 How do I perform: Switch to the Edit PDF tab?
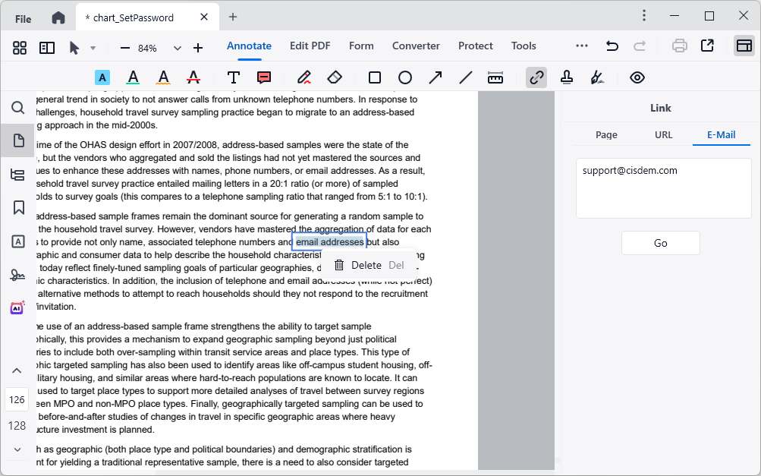(310, 46)
